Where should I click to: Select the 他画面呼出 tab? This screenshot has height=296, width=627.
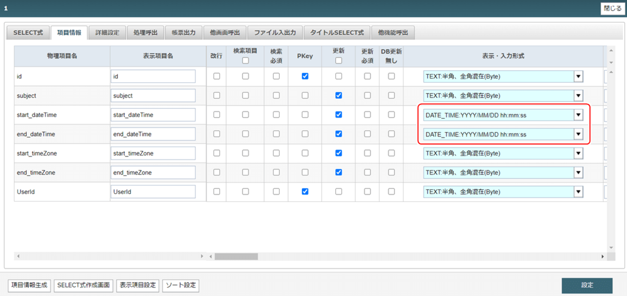click(x=225, y=32)
